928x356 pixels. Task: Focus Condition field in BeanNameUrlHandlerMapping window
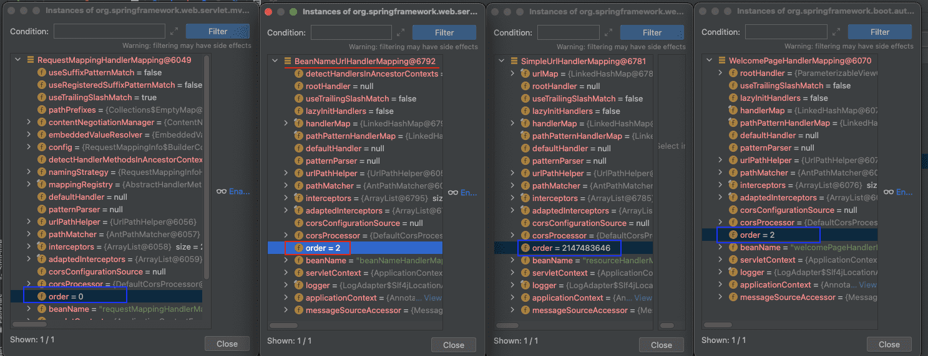click(x=351, y=32)
